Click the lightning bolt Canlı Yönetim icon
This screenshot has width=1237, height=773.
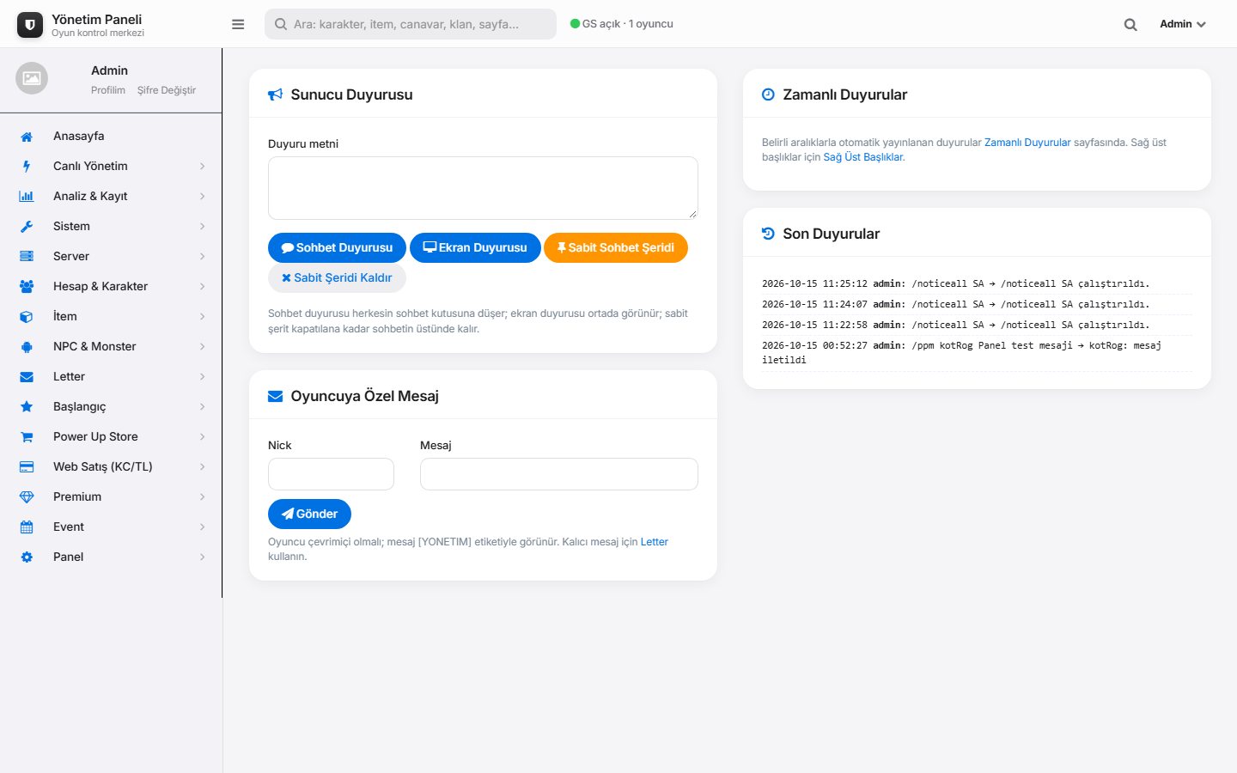tap(27, 167)
